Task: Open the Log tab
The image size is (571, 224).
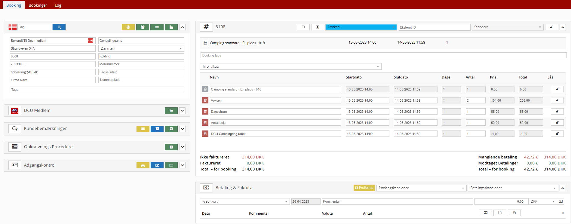Action: [58, 5]
